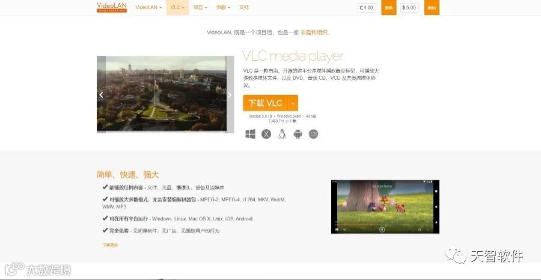Click the "Version 3.0.10" text
Image resolution: width=541 pixels, height=280 pixels.
[260, 116]
